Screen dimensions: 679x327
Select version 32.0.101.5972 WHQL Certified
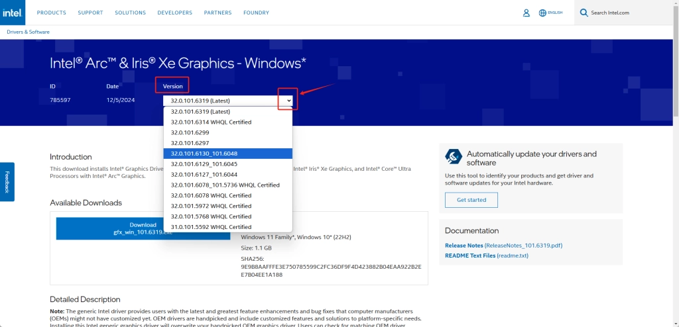coord(228,206)
